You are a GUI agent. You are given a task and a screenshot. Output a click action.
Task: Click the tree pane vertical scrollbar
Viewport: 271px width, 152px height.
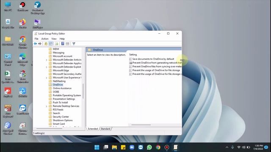(x=83, y=91)
